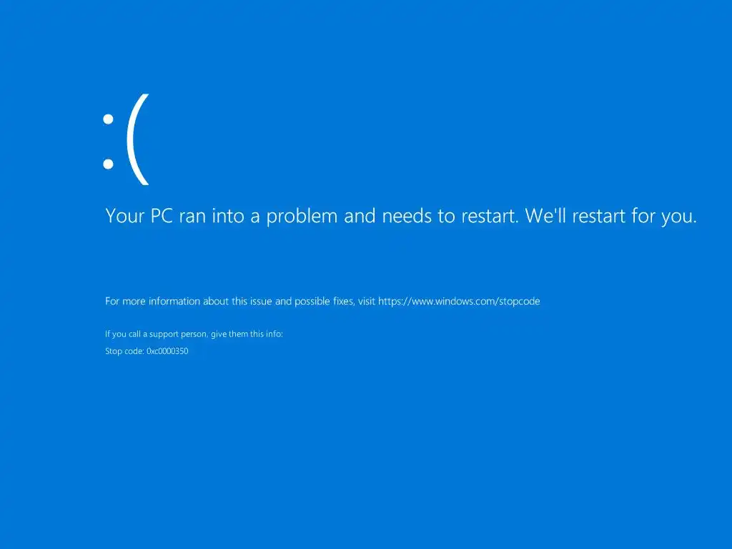Screen dimensions: 732x549
Task: Click the sad face emoticon
Action: pyautogui.click(x=126, y=139)
